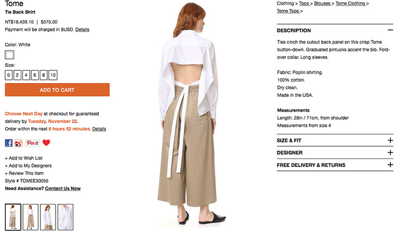View the second thumbnail, front full view
This screenshot has width=398, height=231.
tap(30, 217)
